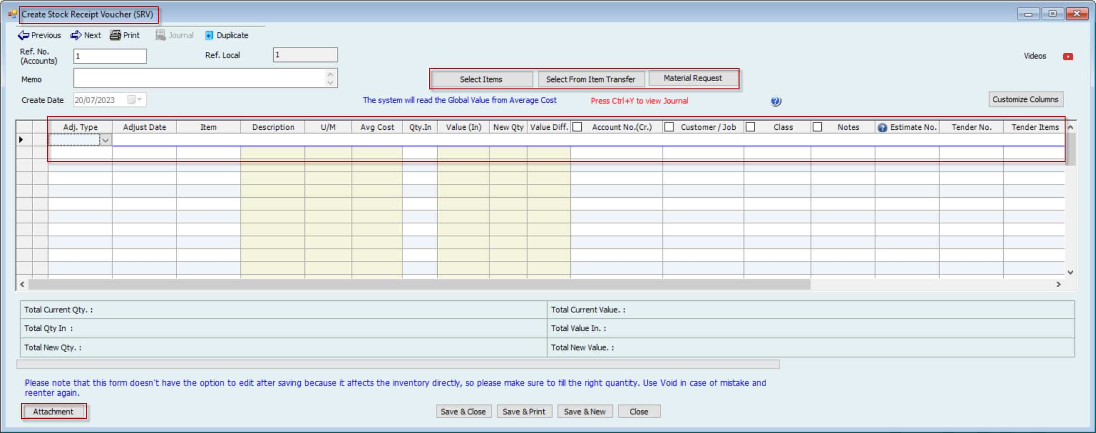The image size is (1096, 433).
Task: Click the Qty.In column header
Action: pyautogui.click(x=420, y=127)
